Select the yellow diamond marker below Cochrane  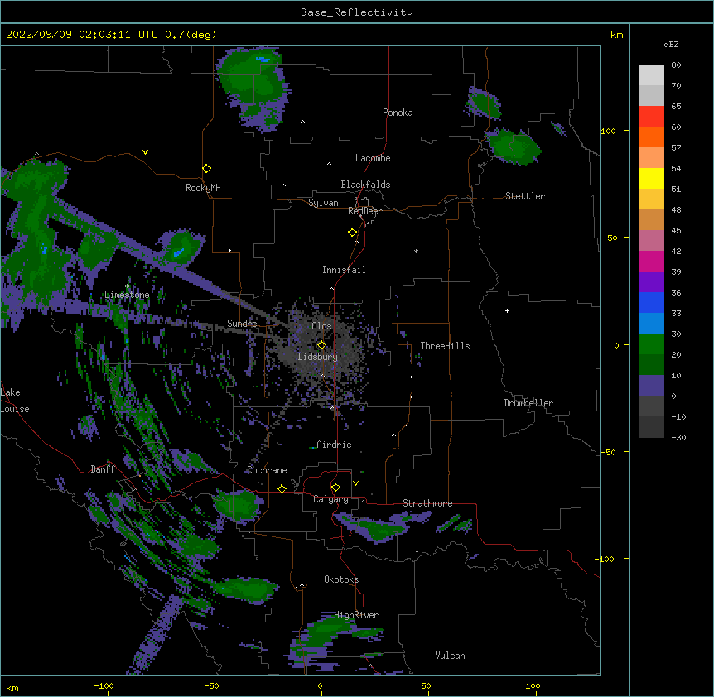[x=282, y=488]
